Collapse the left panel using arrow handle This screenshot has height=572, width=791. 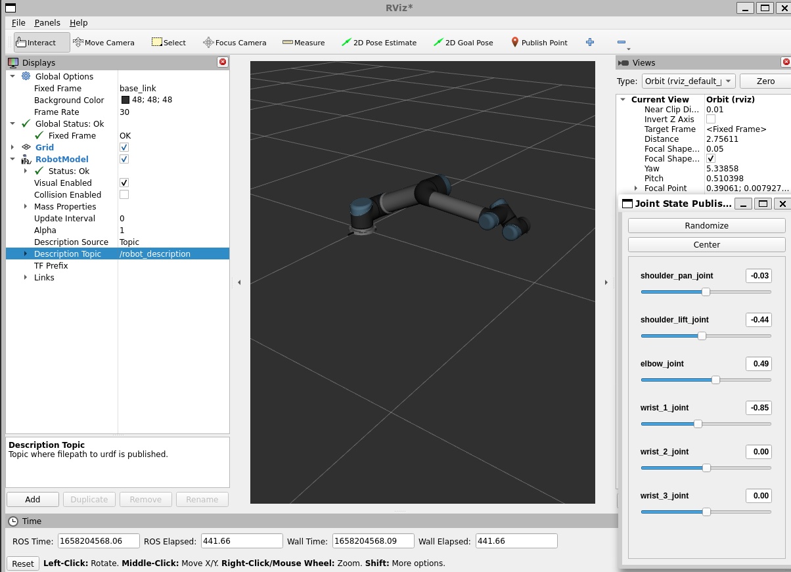click(x=239, y=282)
